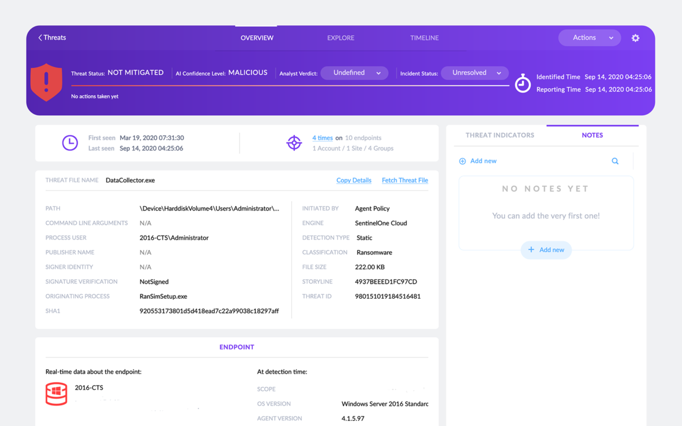Click the settings gear icon
The image size is (682, 426).
coord(635,38)
